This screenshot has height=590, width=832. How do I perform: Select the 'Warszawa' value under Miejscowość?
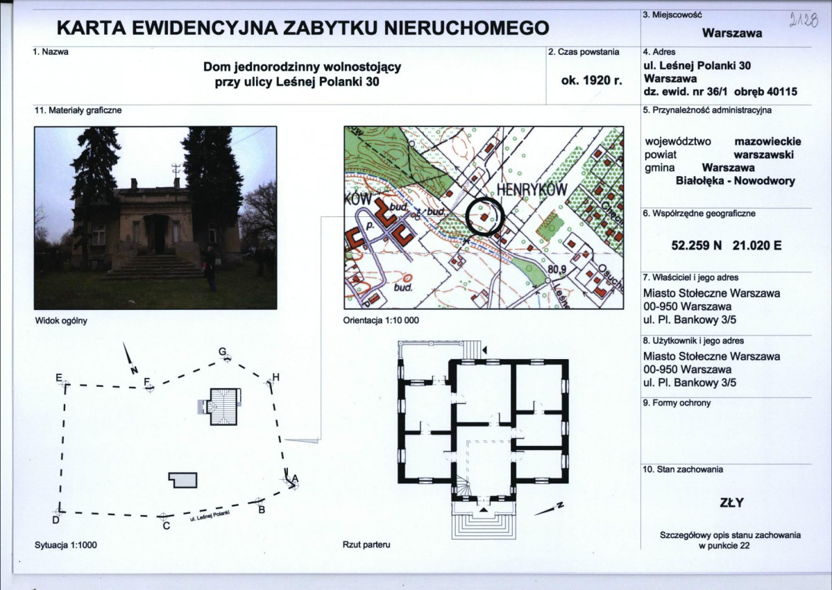click(731, 33)
